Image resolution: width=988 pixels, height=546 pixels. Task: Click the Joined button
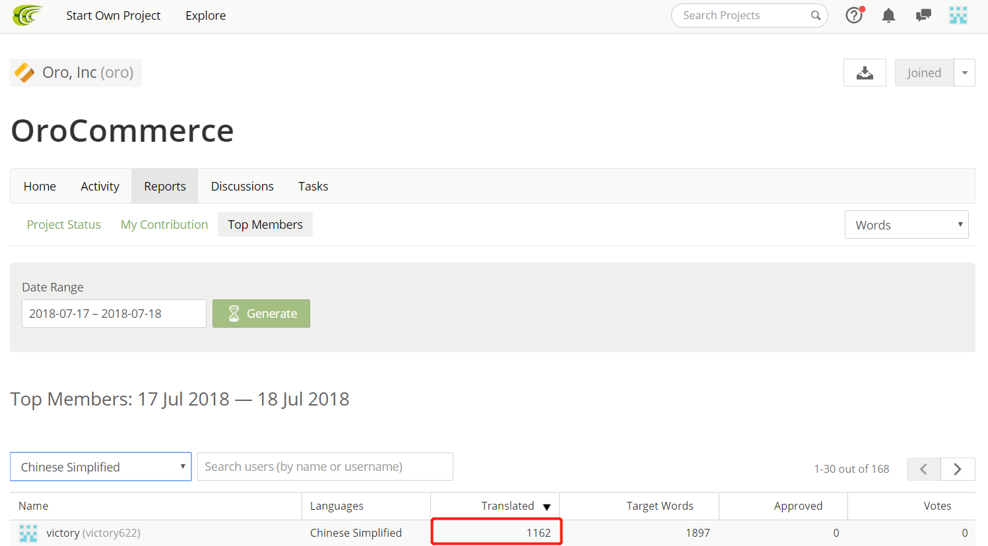(924, 73)
